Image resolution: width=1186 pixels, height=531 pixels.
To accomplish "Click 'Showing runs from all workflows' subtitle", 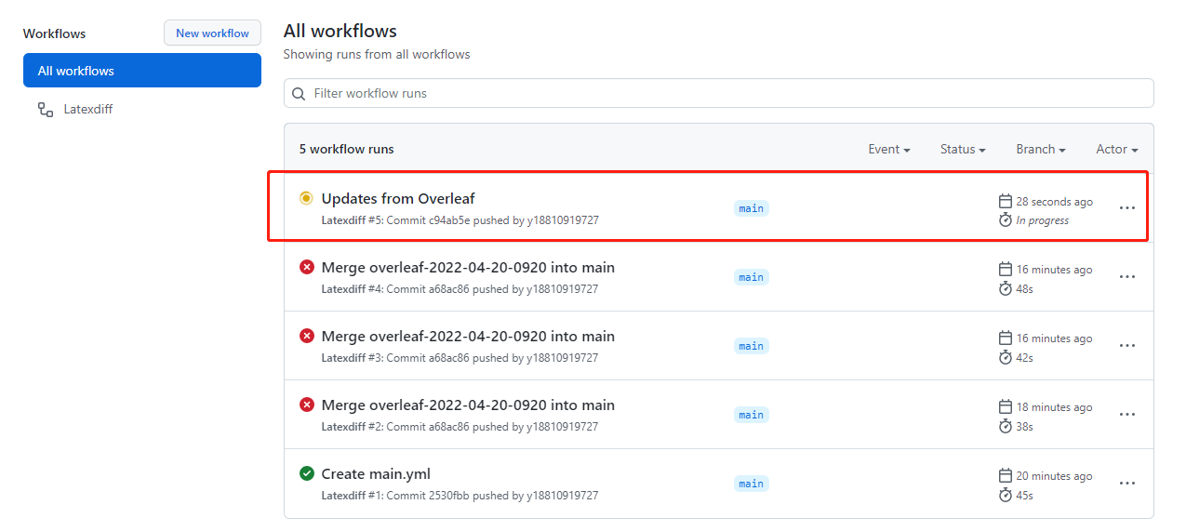I will tap(377, 55).
